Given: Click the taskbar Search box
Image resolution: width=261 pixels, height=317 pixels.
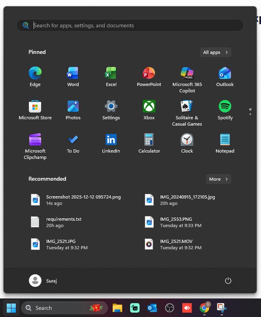Looking at the screenshot, I should pos(64,308).
